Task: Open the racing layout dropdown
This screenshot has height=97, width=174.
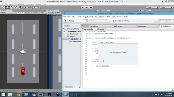Action: click(166, 7)
